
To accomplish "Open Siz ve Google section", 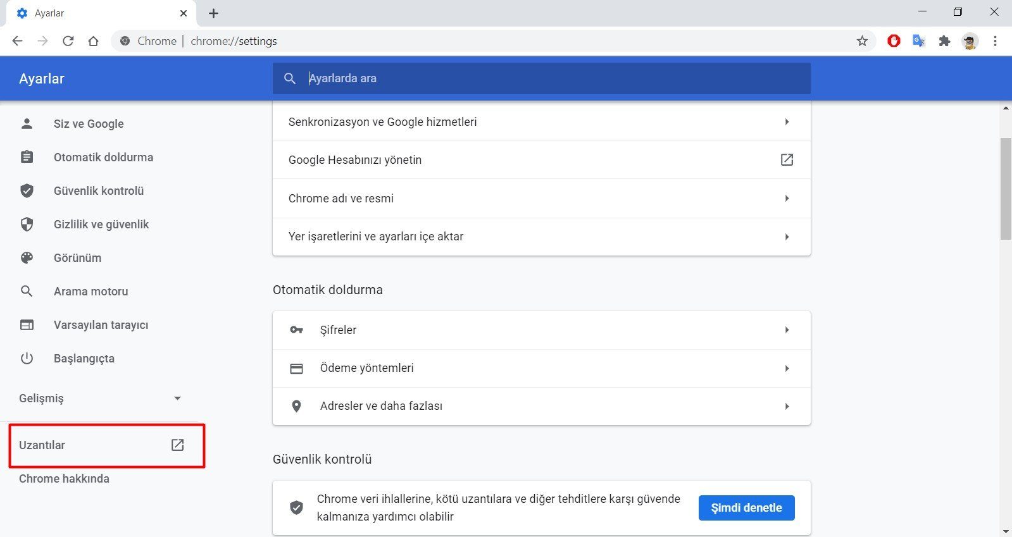I will pyautogui.click(x=89, y=124).
